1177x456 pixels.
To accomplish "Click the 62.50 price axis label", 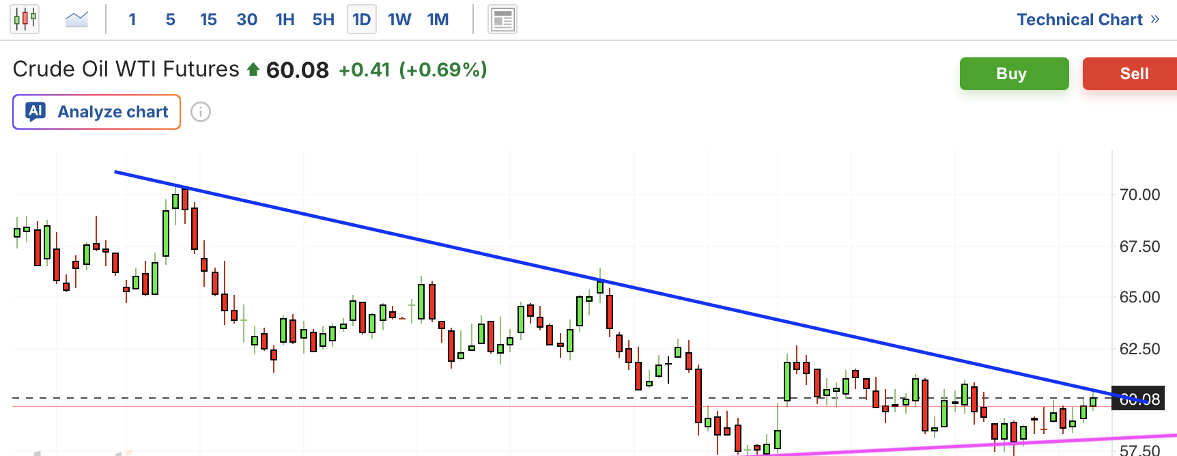I will click(x=1140, y=349).
